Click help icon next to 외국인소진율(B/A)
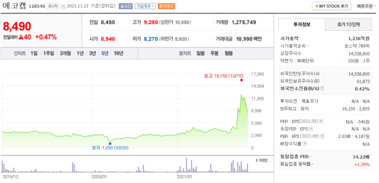This screenshot has height=183, width=379. click(323, 89)
